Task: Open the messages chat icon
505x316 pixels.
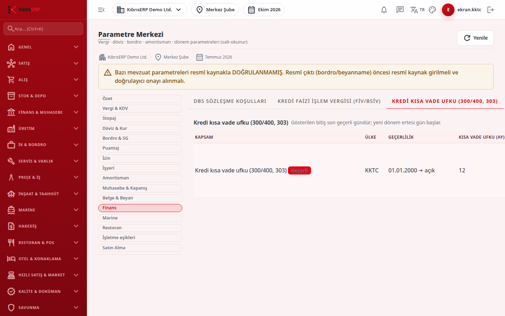Action: coord(400,10)
